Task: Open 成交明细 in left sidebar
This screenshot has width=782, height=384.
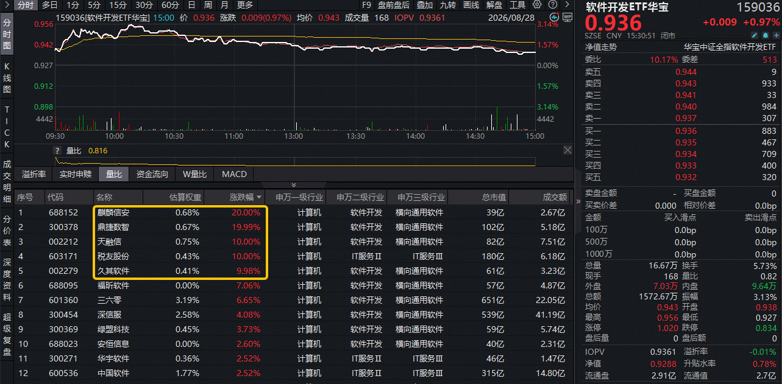Action: (x=7, y=182)
